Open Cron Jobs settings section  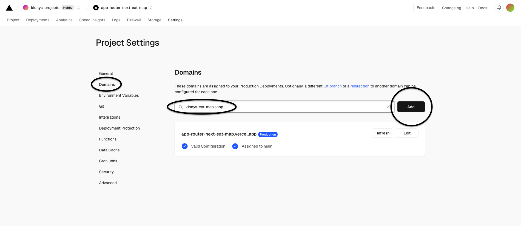coord(108,161)
